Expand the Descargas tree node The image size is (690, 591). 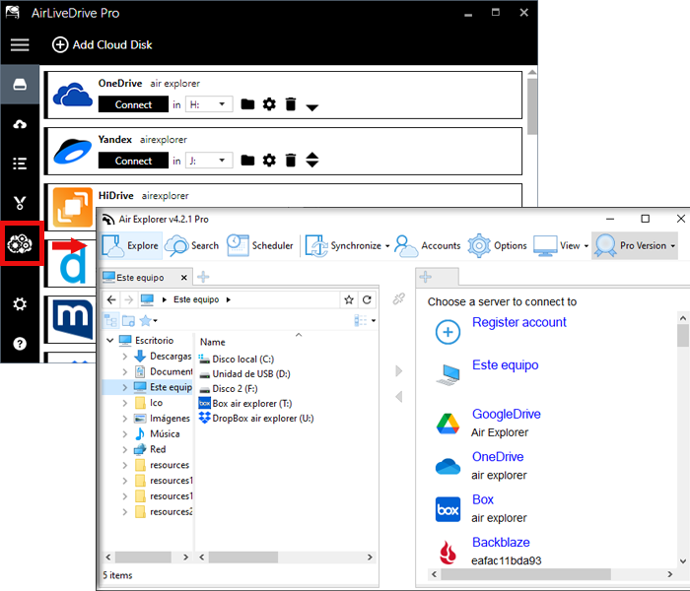tap(124, 357)
